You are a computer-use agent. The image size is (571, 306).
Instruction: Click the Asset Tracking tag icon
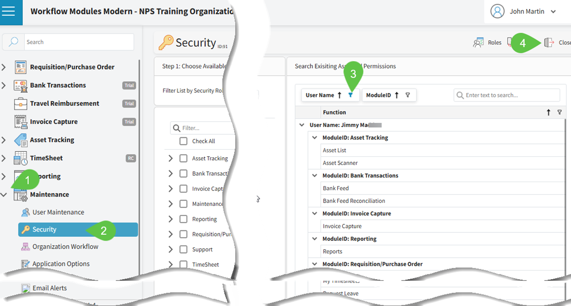pyautogui.click(x=20, y=140)
